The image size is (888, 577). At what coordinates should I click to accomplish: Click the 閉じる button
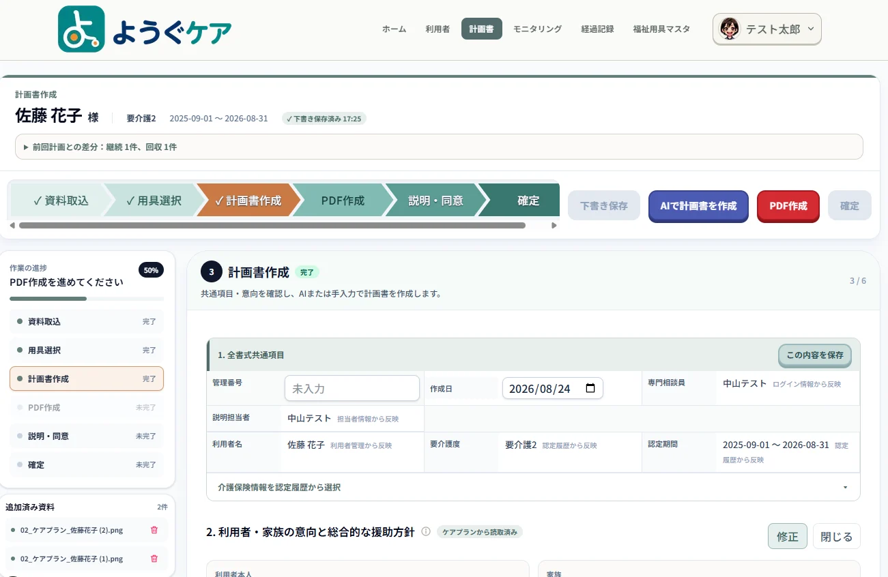(837, 536)
